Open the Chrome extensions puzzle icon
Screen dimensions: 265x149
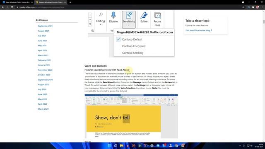click(253, 7)
